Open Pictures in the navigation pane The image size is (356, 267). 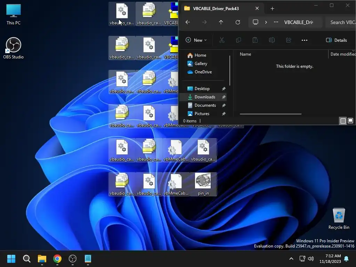point(203,114)
